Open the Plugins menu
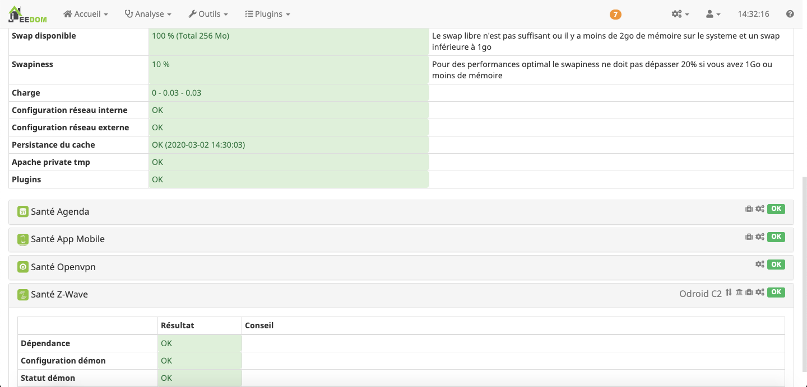 coord(267,14)
